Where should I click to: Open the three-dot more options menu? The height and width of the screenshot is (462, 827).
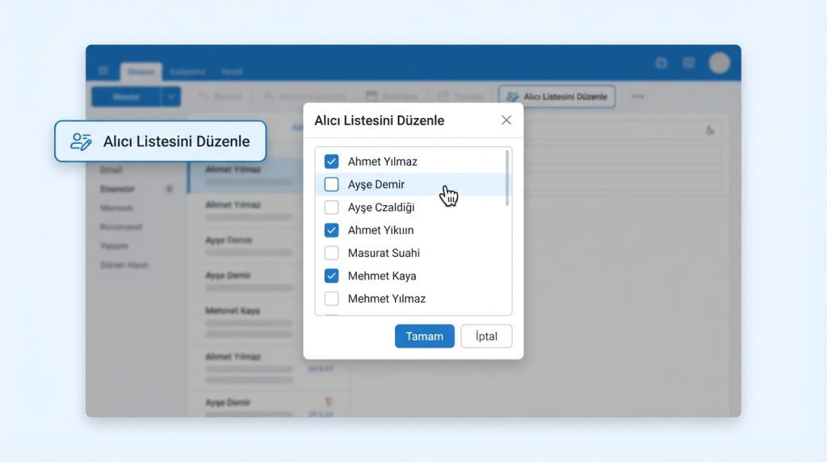(x=638, y=96)
